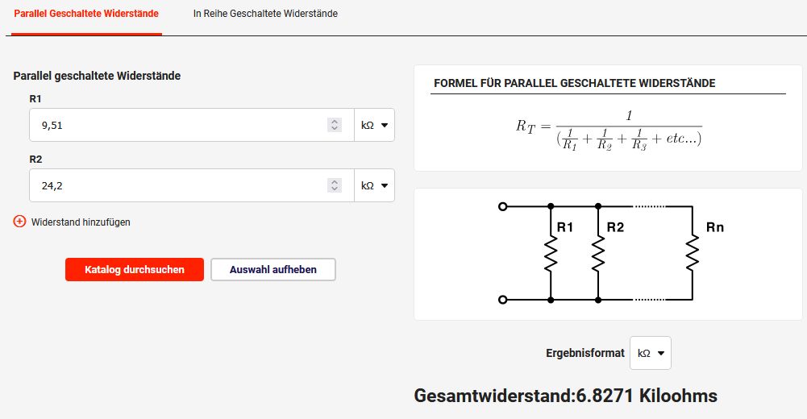807x419 pixels.
Task: Increase R1 value with the up arrow
Action: coord(335,122)
